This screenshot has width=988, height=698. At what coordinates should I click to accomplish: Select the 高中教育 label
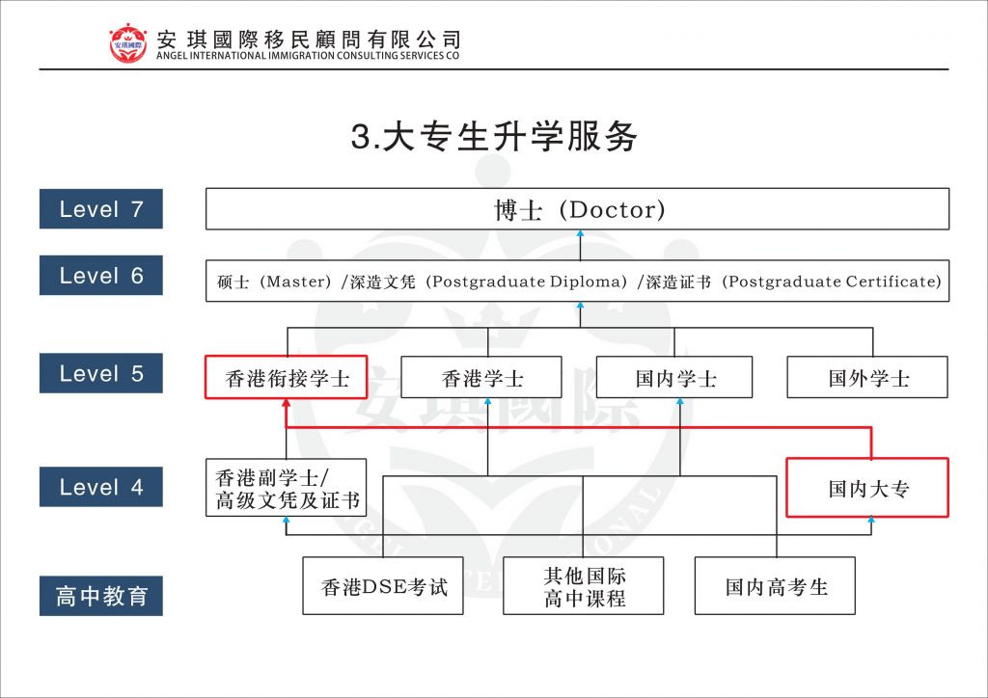tap(101, 596)
